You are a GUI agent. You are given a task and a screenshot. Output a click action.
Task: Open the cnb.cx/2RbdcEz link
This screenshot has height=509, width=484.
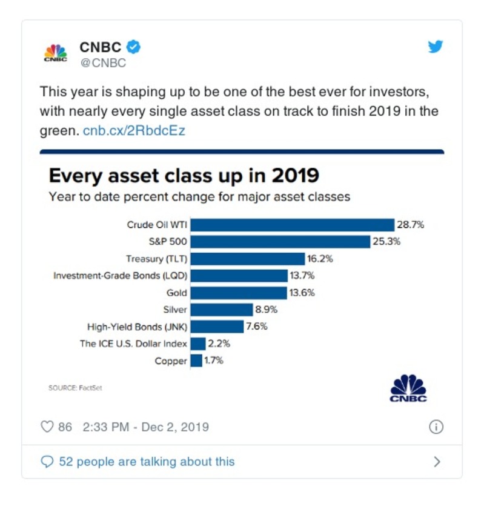pos(134,131)
